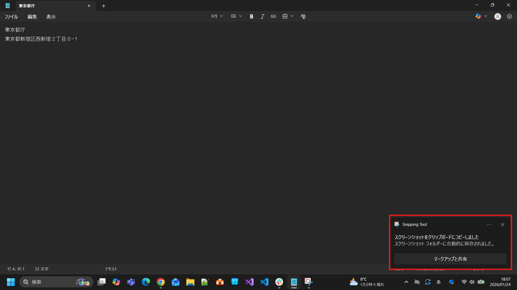Click the clear formatting icon
Viewport: 517px width, 290px height.
pos(303,16)
